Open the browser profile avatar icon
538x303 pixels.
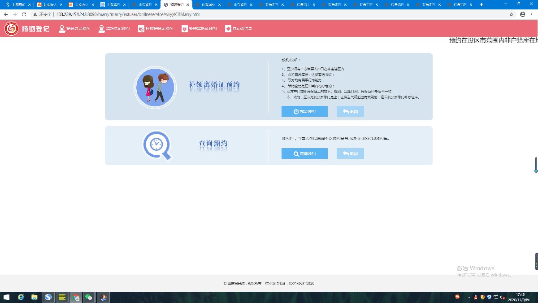[522, 14]
